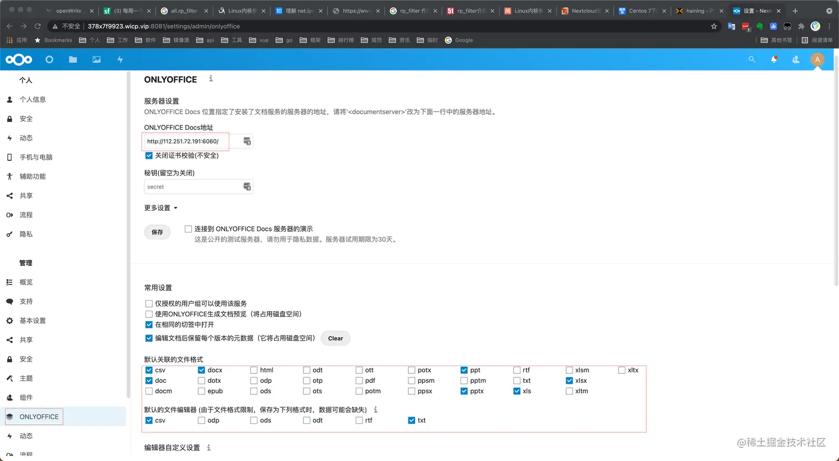Expand 更多设置 dropdown
Viewport: 839px width, 461px height.
tap(161, 208)
